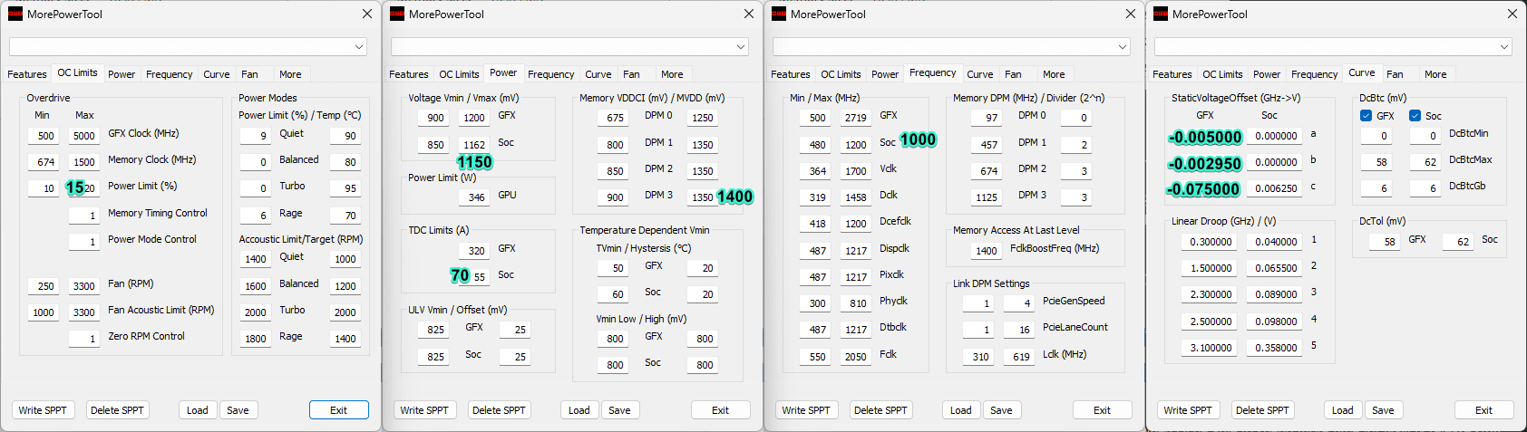The width and height of the screenshot is (1527, 432).
Task: Click Load in the Frequency window
Action: pos(961,410)
